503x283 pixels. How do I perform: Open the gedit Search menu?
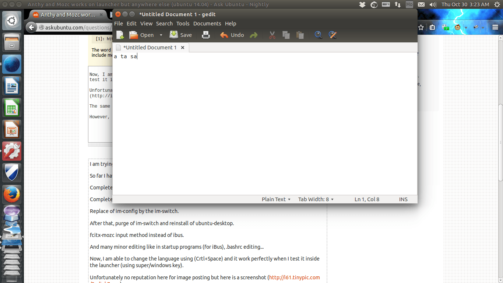[x=164, y=23]
